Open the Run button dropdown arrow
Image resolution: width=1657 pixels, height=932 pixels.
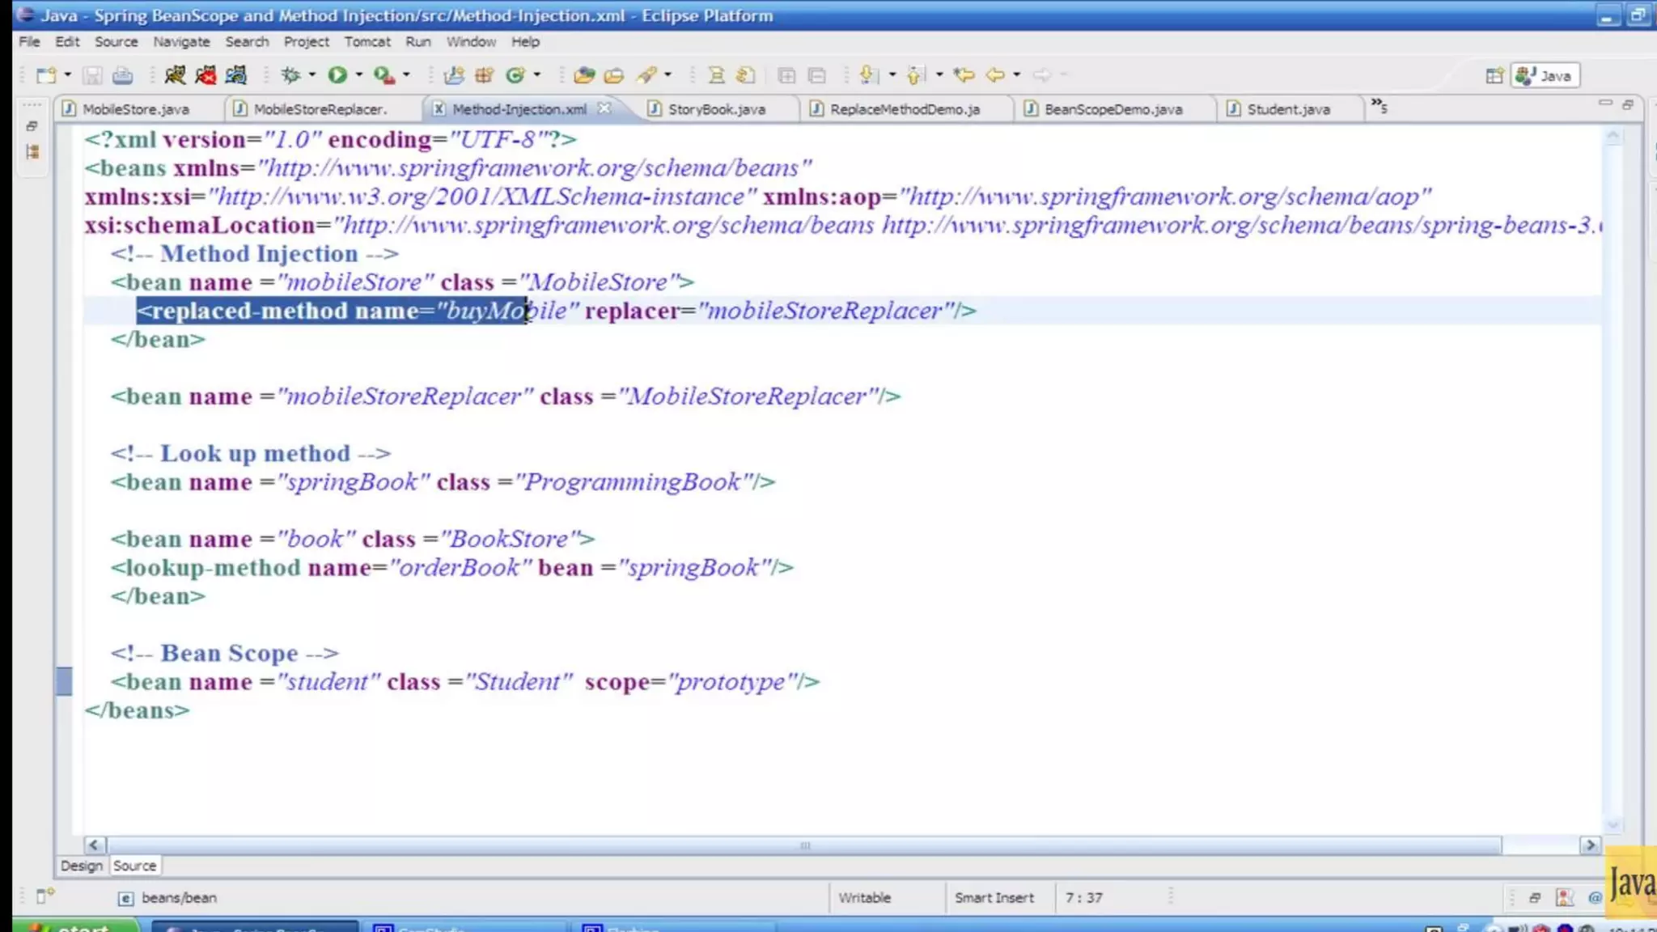point(358,75)
